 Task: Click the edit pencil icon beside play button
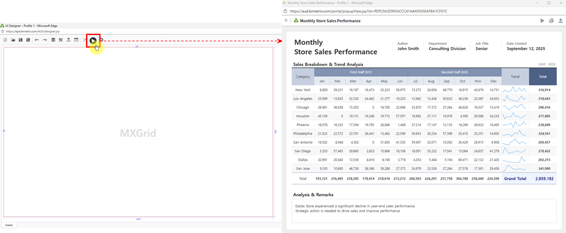pos(84,40)
